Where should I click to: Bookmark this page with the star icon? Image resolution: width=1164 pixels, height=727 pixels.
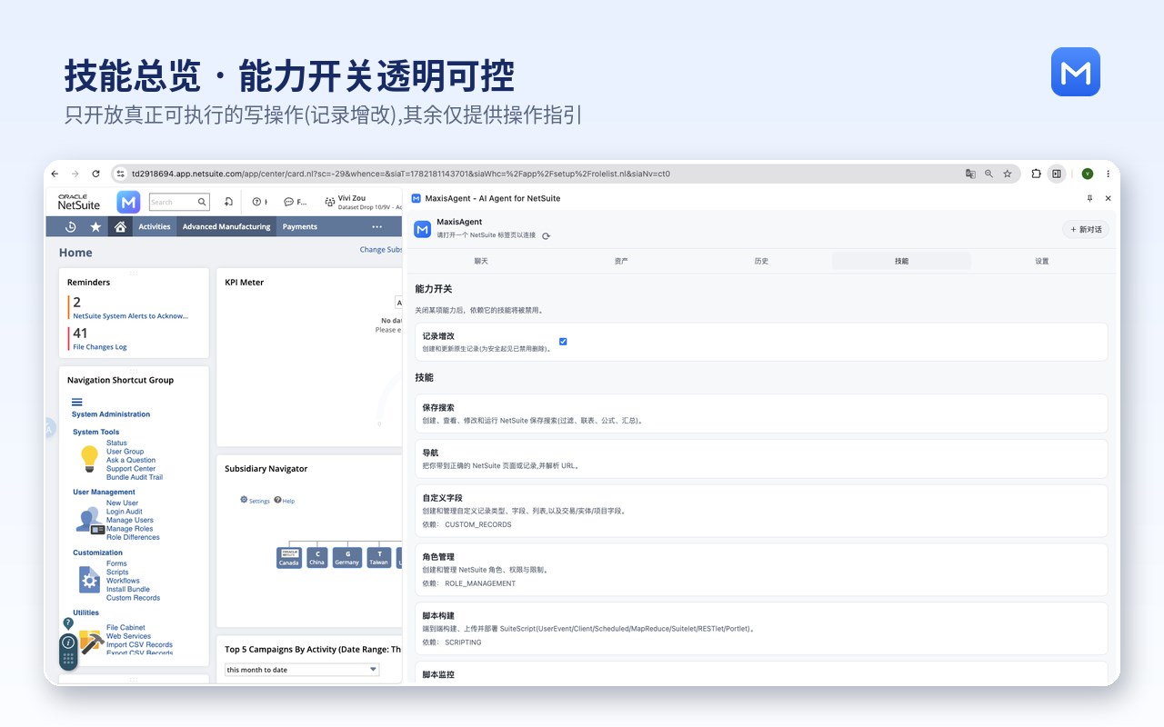1007,174
